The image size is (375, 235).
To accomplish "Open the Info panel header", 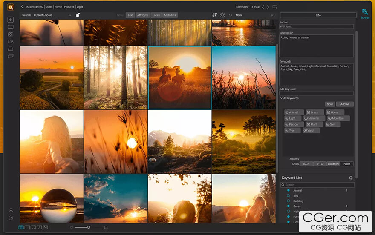I will 318,15.
